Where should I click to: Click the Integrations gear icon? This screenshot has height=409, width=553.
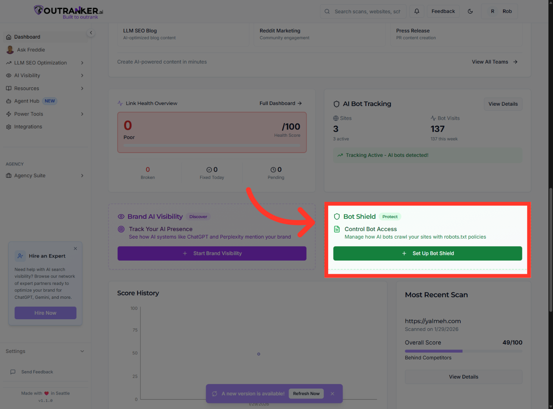9,127
